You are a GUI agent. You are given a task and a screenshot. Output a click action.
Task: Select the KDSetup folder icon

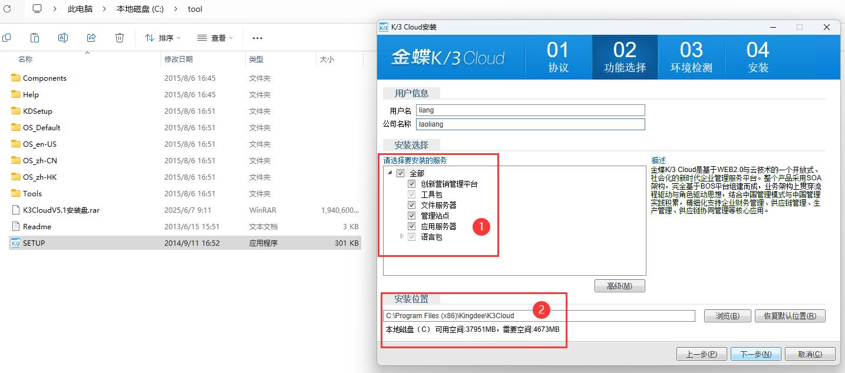tap(16, 111)
